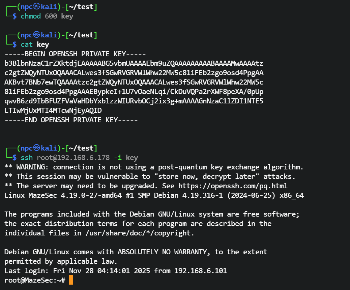This screenshot has height=290, width=350.
Task: Click the dollar sign before cat key
Action: coord(14,44)
